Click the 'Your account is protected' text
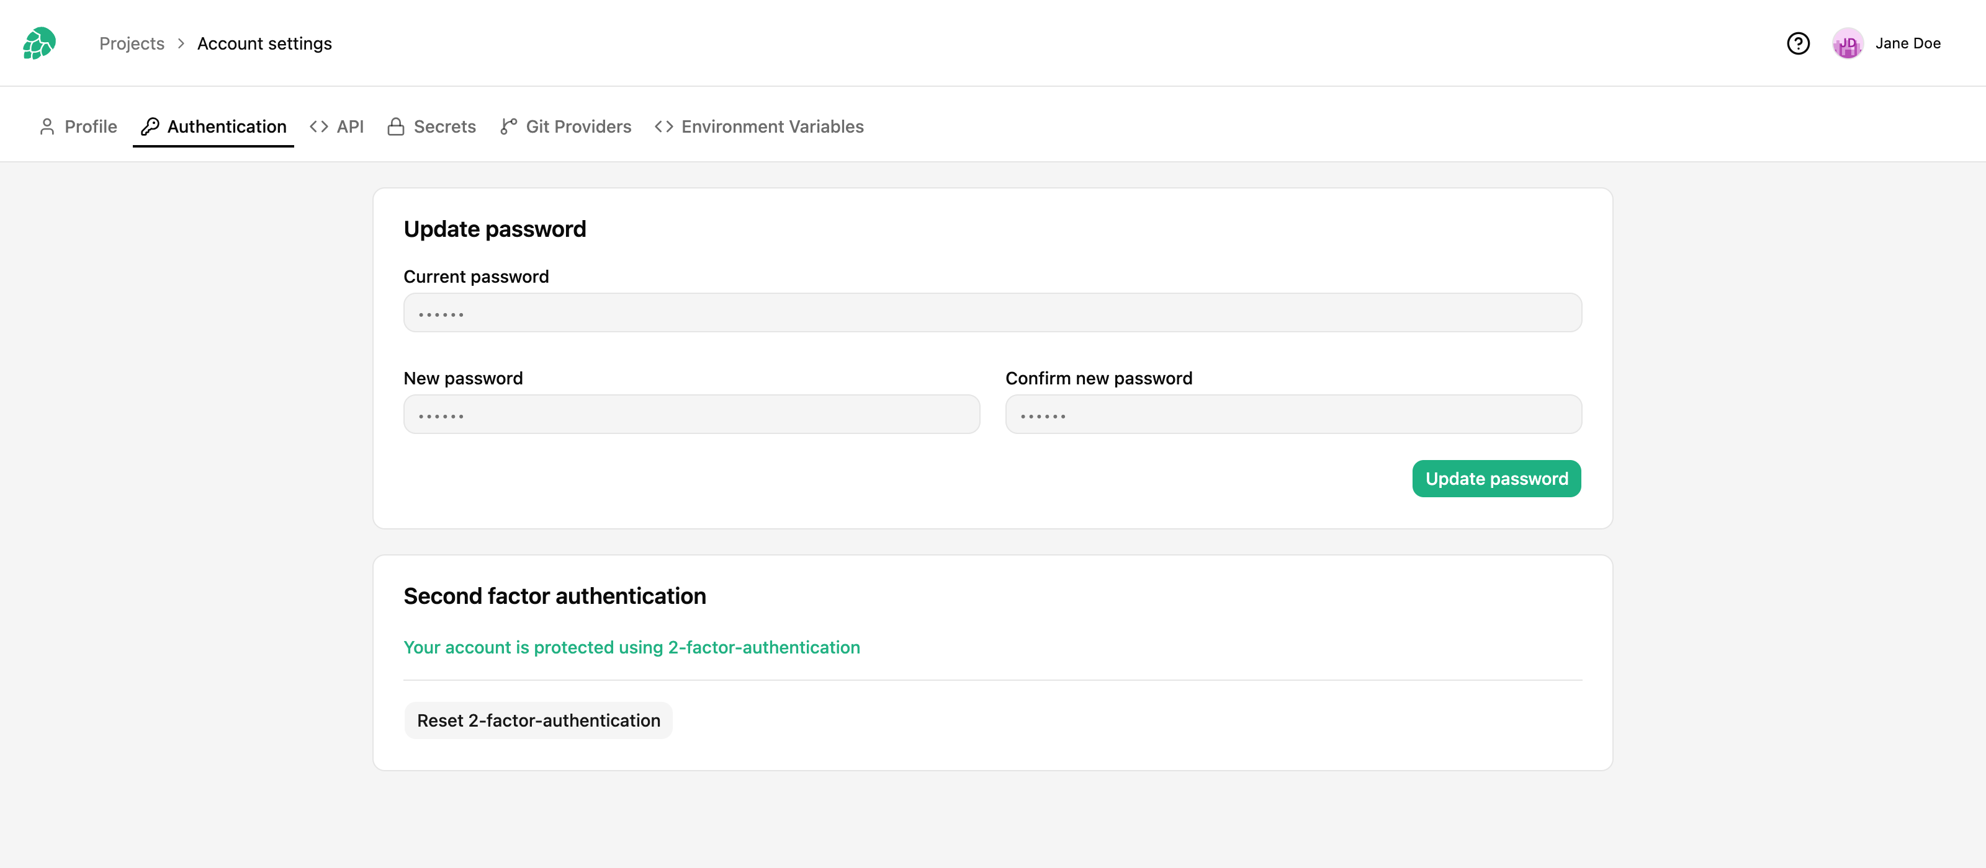The width and height of the screenshot is (1986, 868). pyautogui.click(x=631, y=647)
